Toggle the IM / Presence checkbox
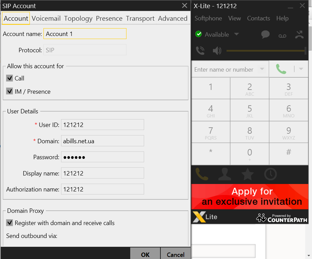Viewport: 312px width, 259px height. [x=9, y=92]
